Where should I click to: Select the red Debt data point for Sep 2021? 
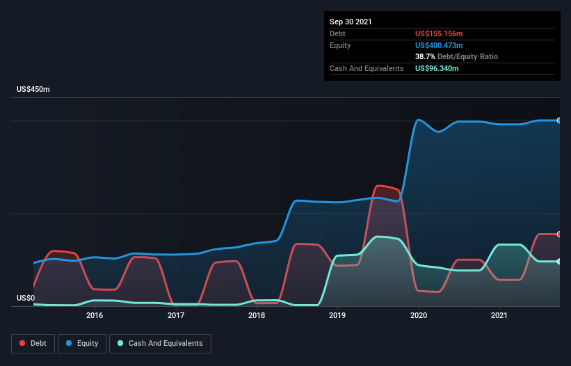(x=559, y=234)
